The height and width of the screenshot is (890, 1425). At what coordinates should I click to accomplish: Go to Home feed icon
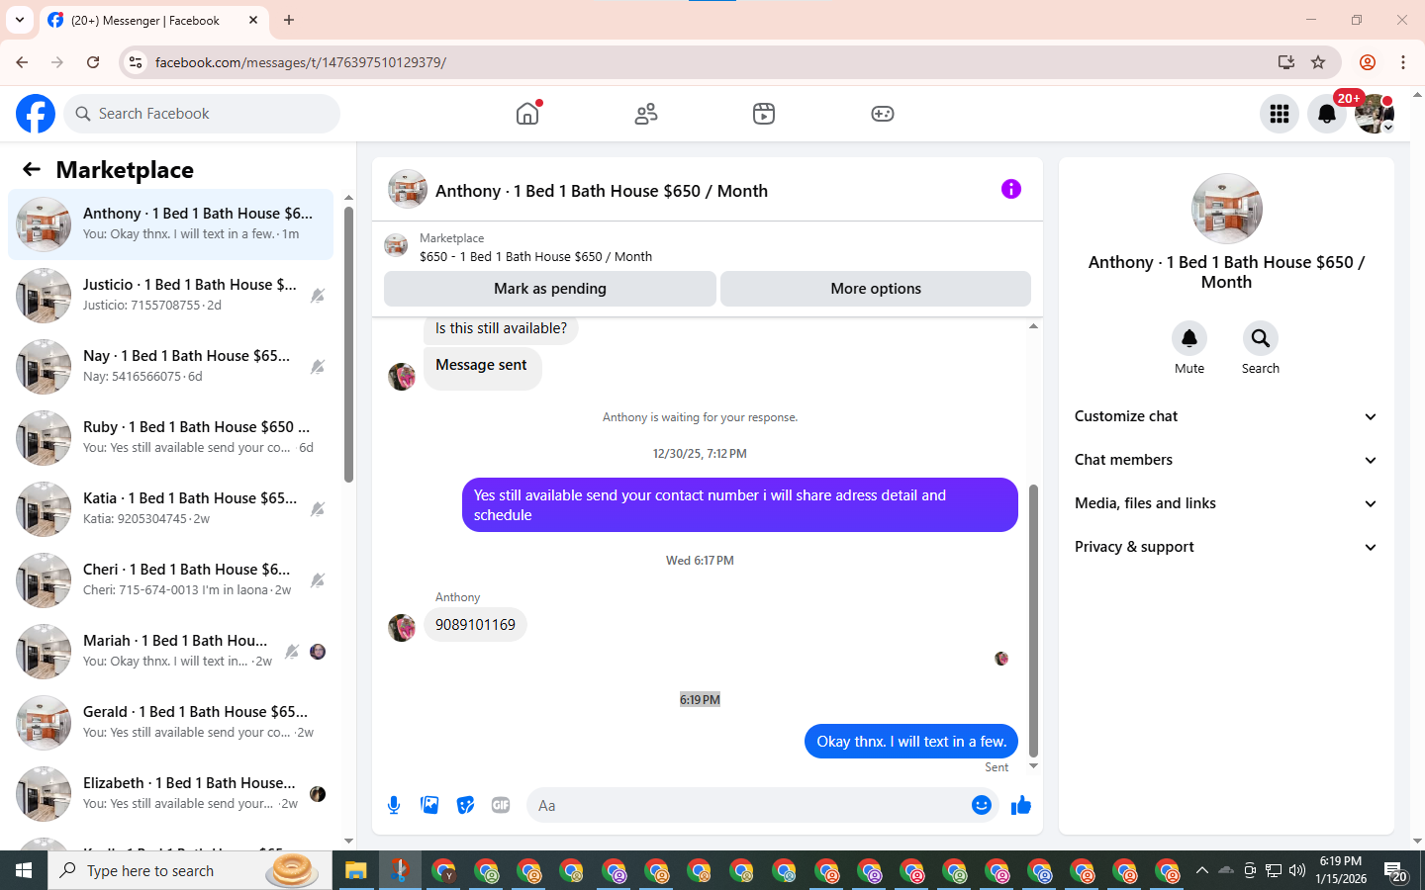coord(527,114)
